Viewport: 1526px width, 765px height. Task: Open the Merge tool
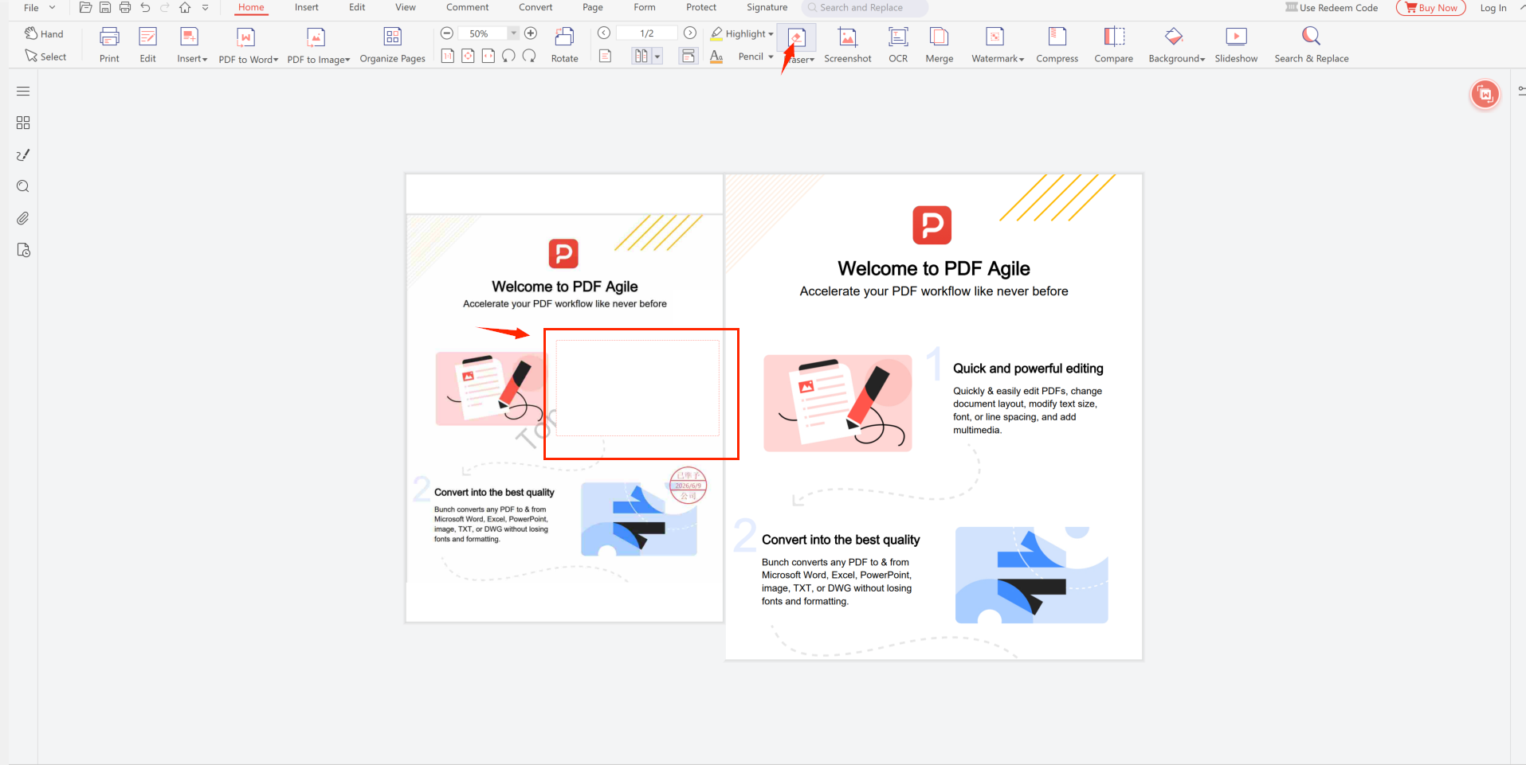pos(940,45)
